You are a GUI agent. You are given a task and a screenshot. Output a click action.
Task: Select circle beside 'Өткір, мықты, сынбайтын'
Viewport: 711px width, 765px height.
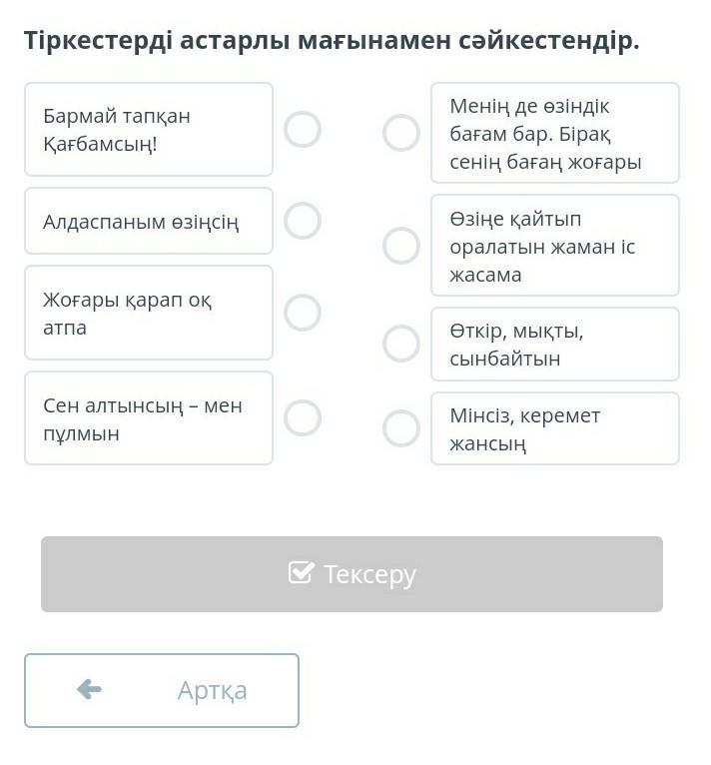(401, 344)
